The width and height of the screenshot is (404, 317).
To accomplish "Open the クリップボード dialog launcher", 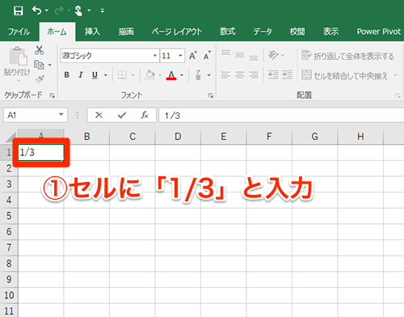I will tap(53, 95).
